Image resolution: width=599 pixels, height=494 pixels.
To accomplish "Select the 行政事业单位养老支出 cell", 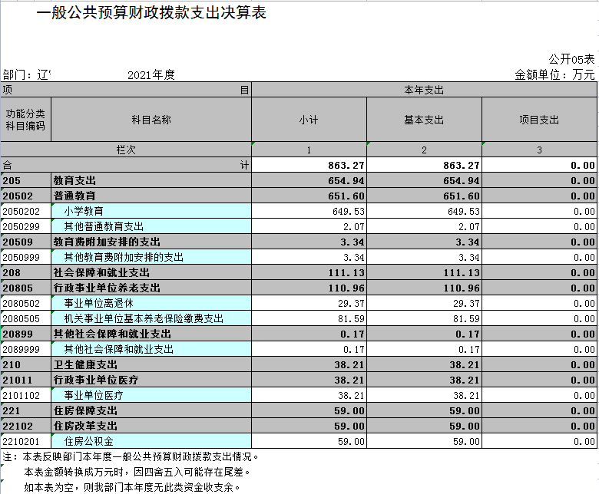I will click(x=151, y=288).
